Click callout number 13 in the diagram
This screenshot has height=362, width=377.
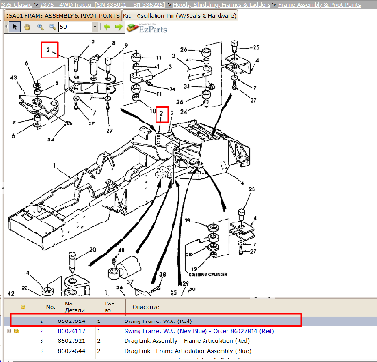pos(91,41)
